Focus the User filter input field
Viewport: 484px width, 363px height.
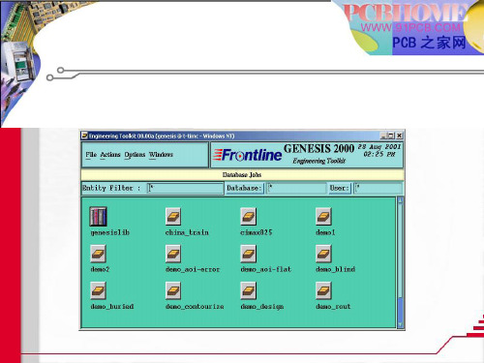point(378,188)
